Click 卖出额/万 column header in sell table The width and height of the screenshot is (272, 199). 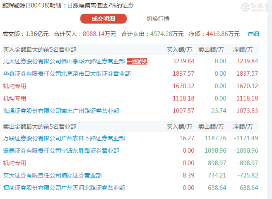coord(211,127)
